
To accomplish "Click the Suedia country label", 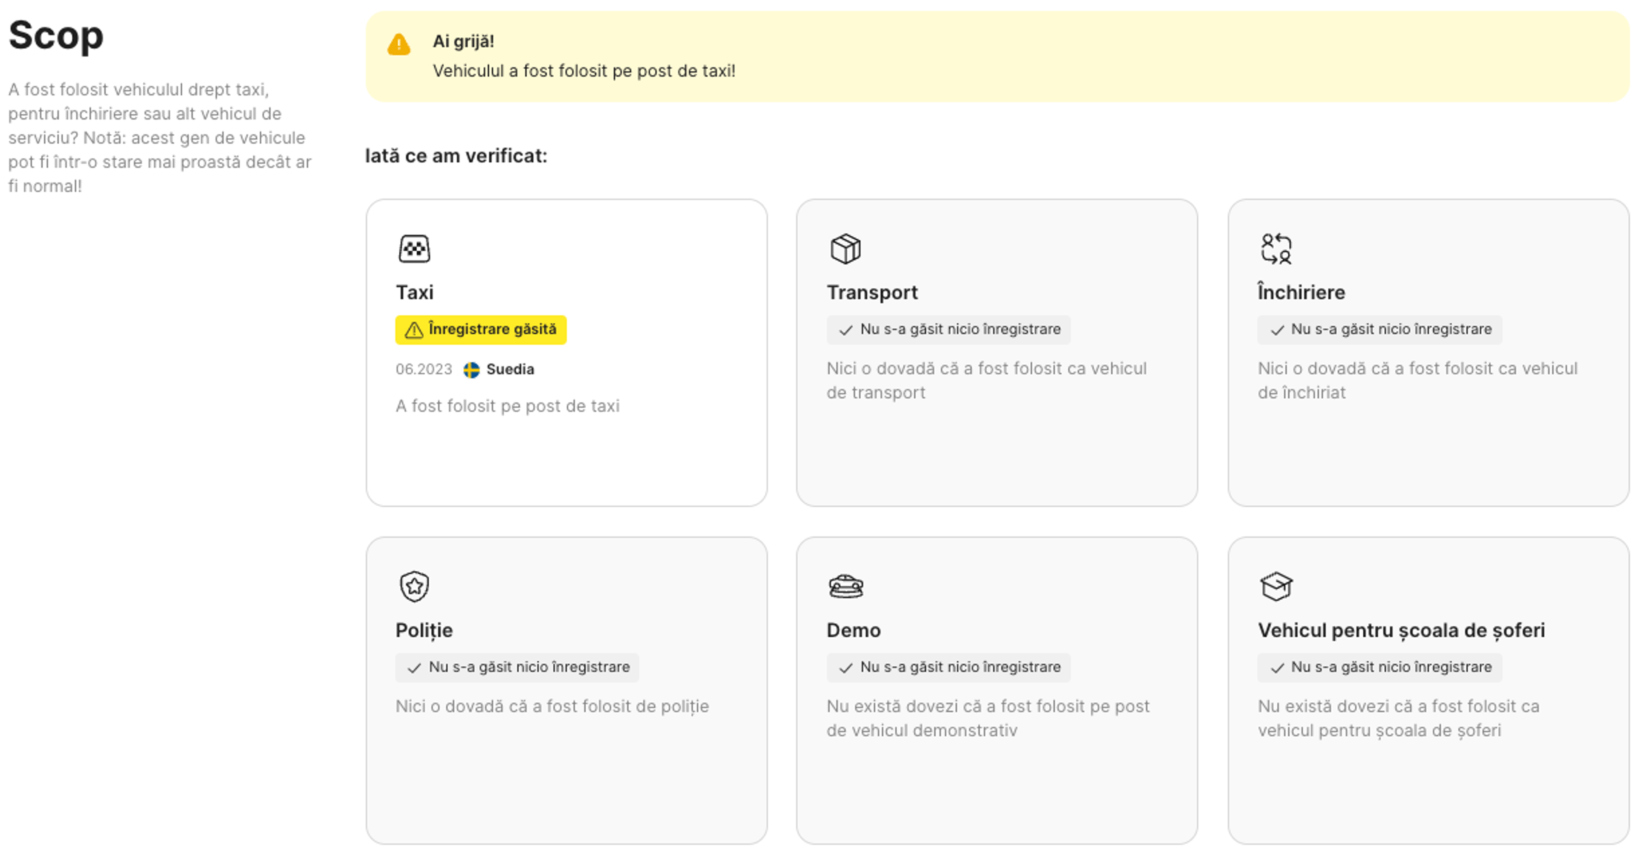I will [510, 369].
